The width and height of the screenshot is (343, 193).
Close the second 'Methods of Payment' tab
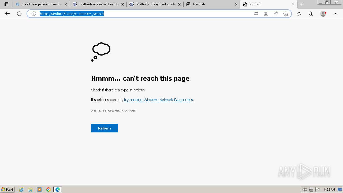tap(180, 4)
